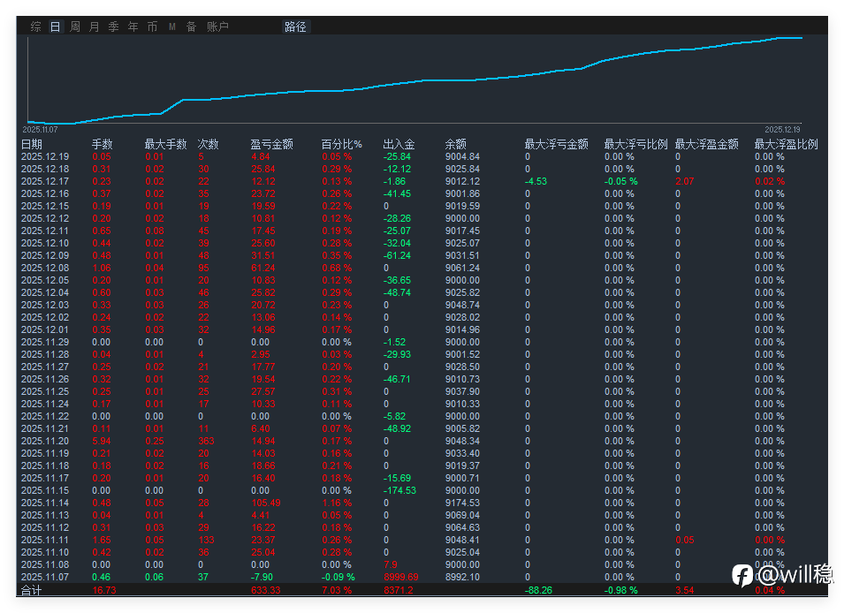Click the 8992.10 balance cell
Image resolution: width=844 pixels, height=613 pixels.
tap(462, 578)
